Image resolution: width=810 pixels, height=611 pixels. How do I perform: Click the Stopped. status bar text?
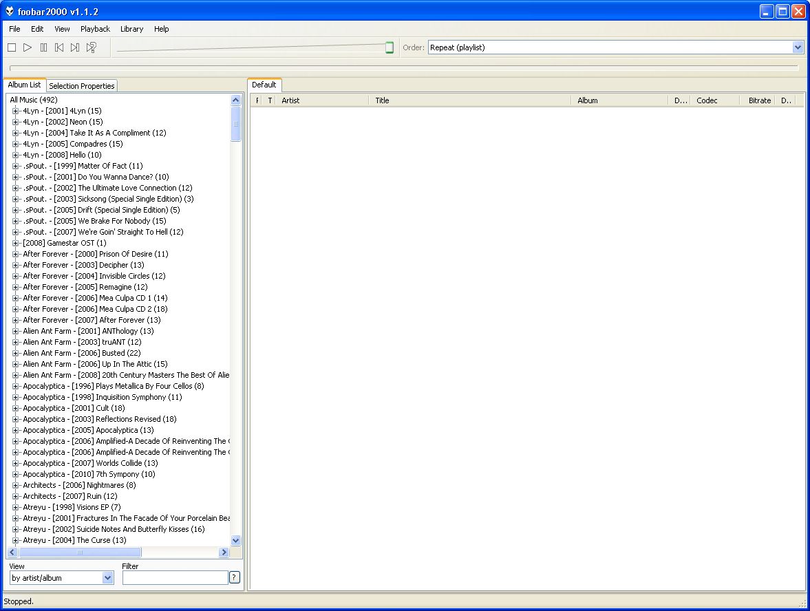pyautogui.click(x=19, y=601)
